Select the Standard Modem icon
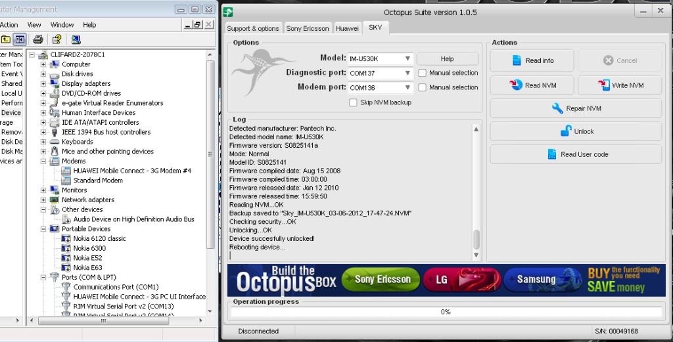The width and height of the screenshot is (673, 342). [66, 181]
